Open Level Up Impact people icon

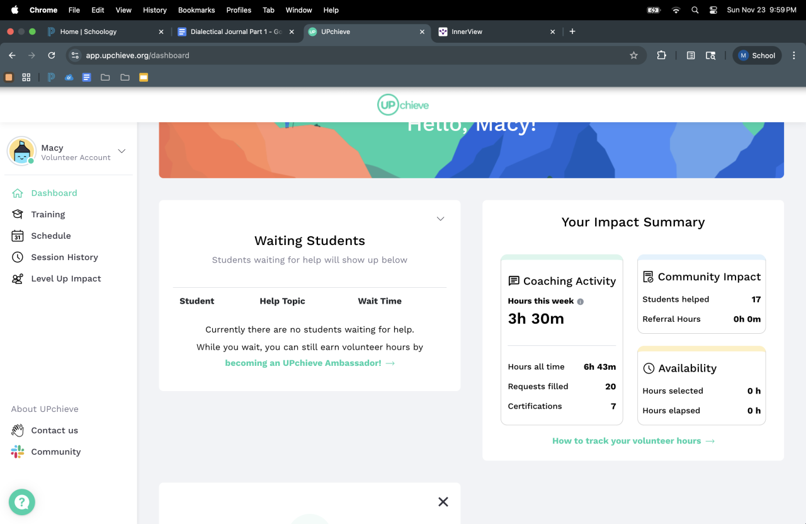[18, 279]
